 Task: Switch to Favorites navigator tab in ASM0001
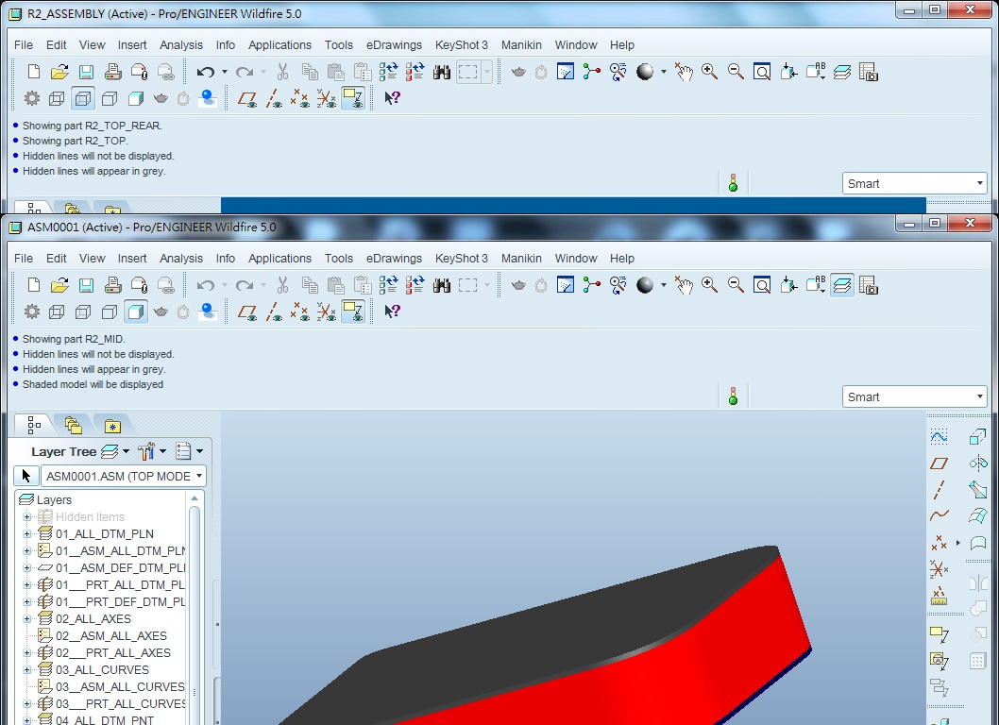[x=112, y=426]
